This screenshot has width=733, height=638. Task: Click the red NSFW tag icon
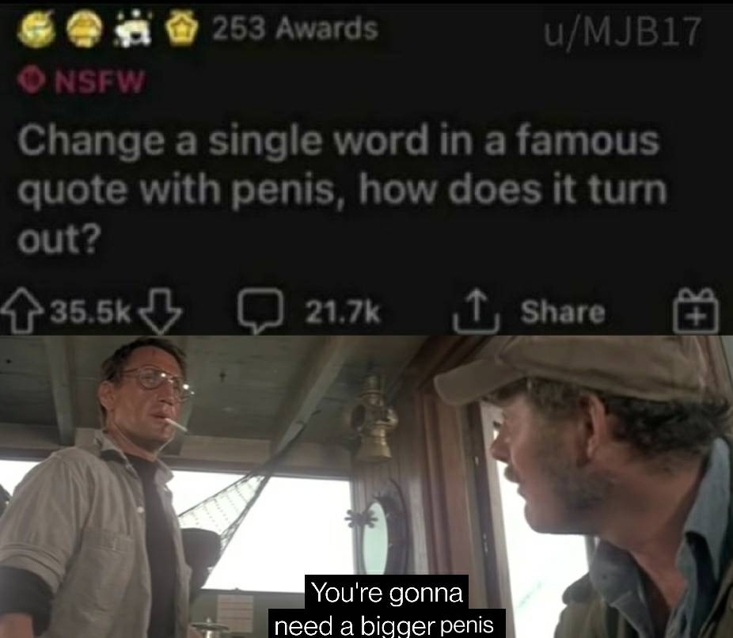pyautogui.click(x=30, y=82)
